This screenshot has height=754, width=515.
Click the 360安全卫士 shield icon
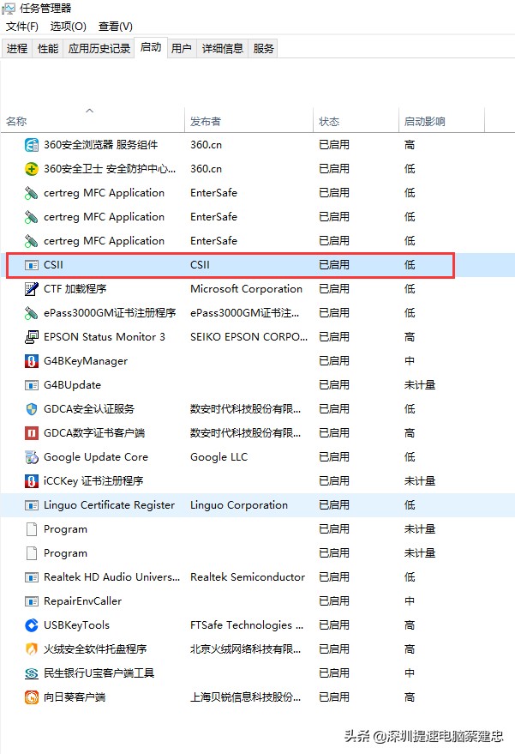(30, 169)
